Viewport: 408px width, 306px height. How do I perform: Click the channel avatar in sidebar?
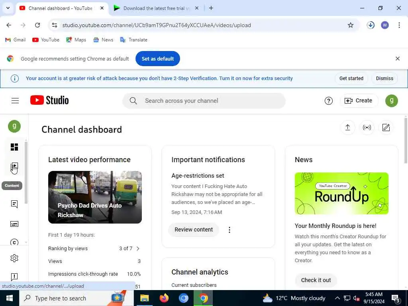click(14, 126)
